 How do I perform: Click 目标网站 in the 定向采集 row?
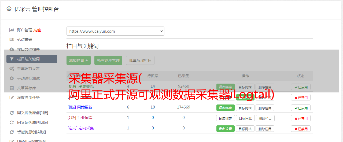[245, 129]
